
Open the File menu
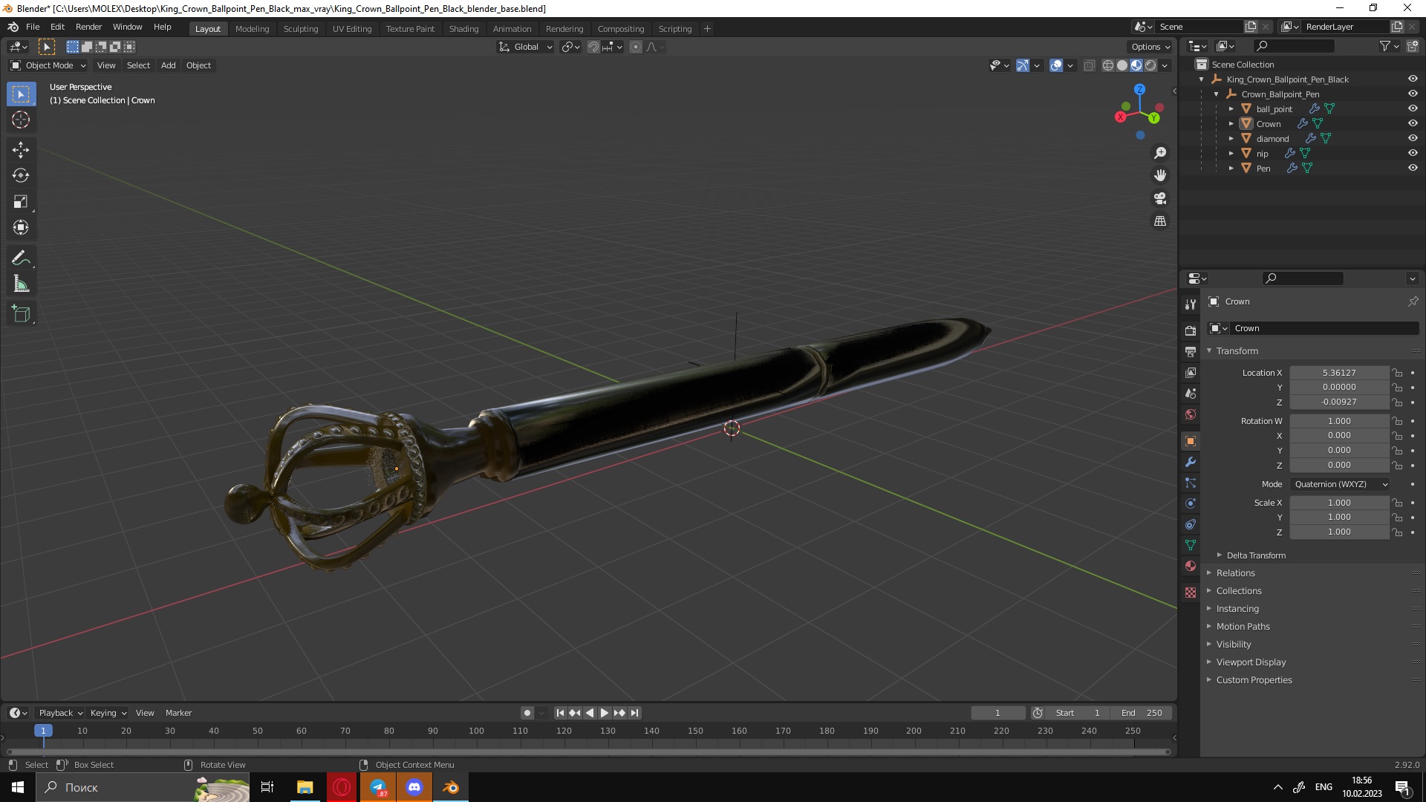(33, 27)
